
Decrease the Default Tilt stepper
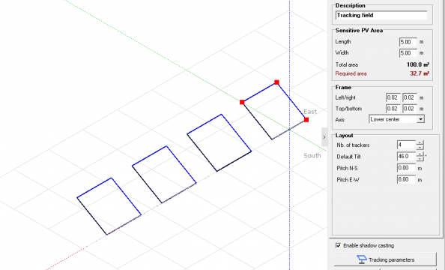(420, 158)
